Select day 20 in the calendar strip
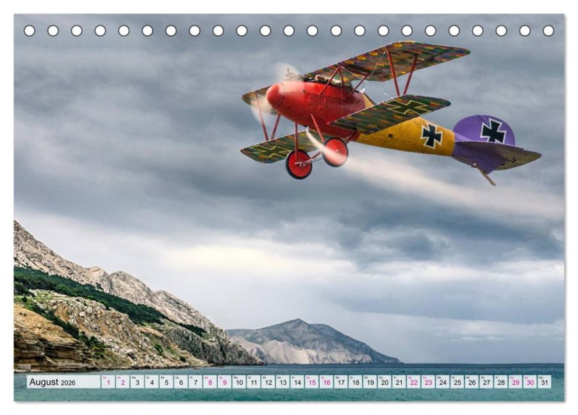The width and height of the screenshot is (578, 415). (x=384, y=382)
